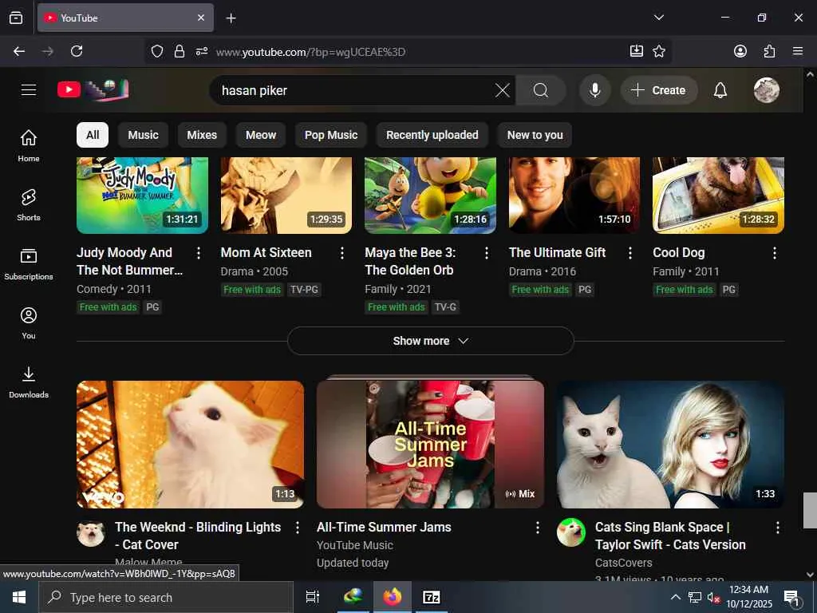The width and height of the screenshot is (817, 613).
Task: Open Shorts in the sidebar
Action: (x=29, y=205)
